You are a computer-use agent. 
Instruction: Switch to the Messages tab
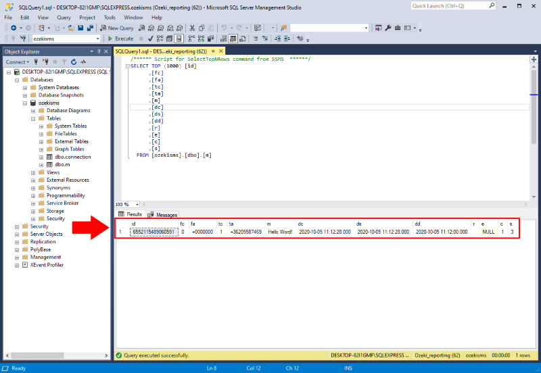[x=162, y=215]
